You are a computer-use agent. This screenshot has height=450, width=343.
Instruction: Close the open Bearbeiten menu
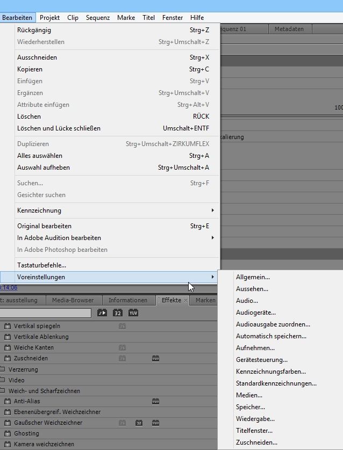pos(17,18)
